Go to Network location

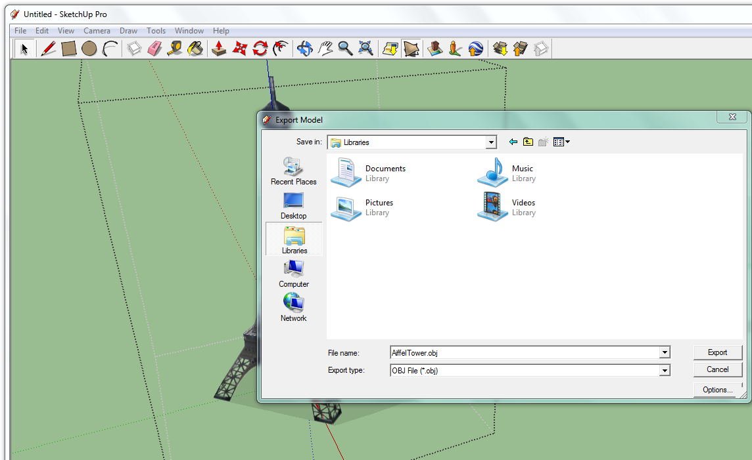(x=294, y=307)
